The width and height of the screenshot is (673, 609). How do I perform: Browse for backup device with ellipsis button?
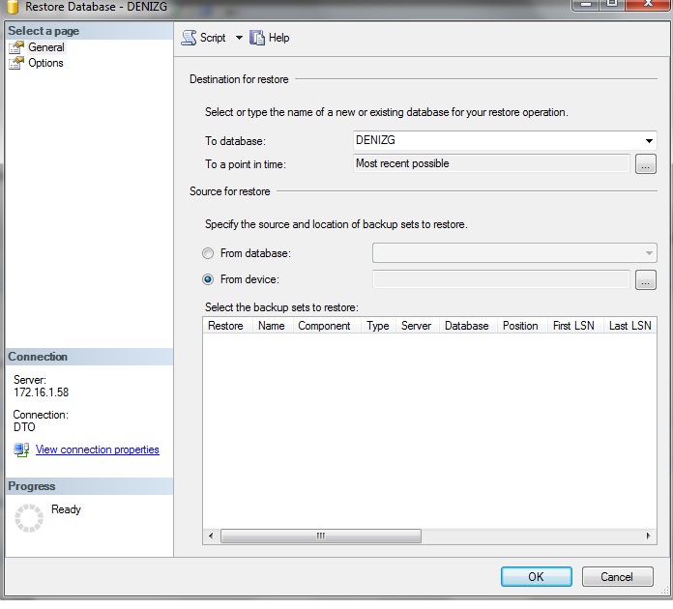tap(646, 280)
